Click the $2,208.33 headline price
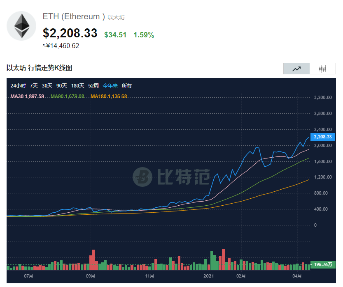This screenshot has width=343, height=287. [70, 33]
